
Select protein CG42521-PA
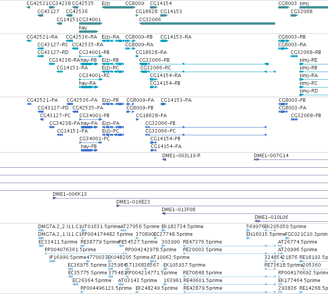[x=42, y=100]
